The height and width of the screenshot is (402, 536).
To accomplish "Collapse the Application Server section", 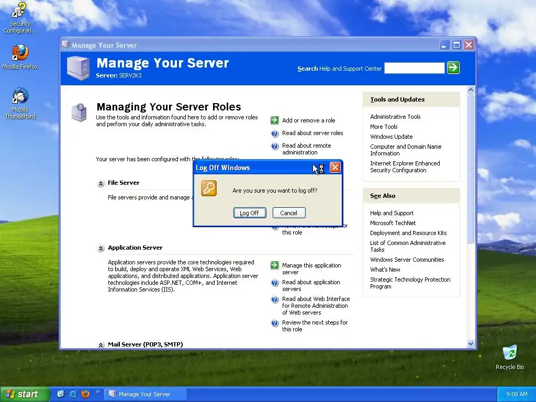I will click(100, 249).
